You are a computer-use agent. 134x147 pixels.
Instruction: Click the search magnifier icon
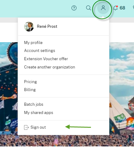click(x=88, y=8)
